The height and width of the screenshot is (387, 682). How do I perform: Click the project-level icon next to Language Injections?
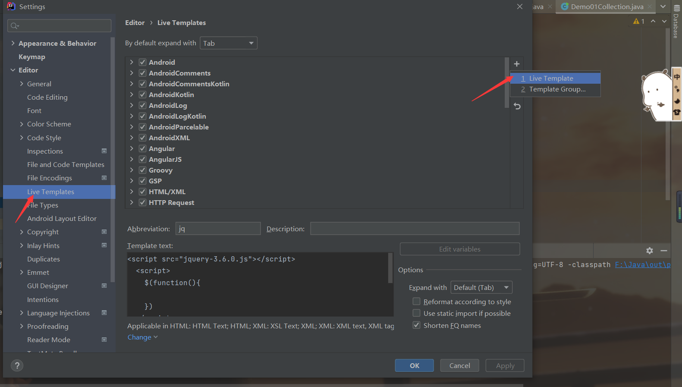[x=104, y=313]
